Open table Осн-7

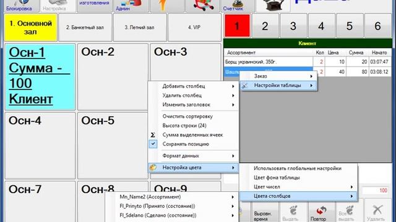click(40, 202)
